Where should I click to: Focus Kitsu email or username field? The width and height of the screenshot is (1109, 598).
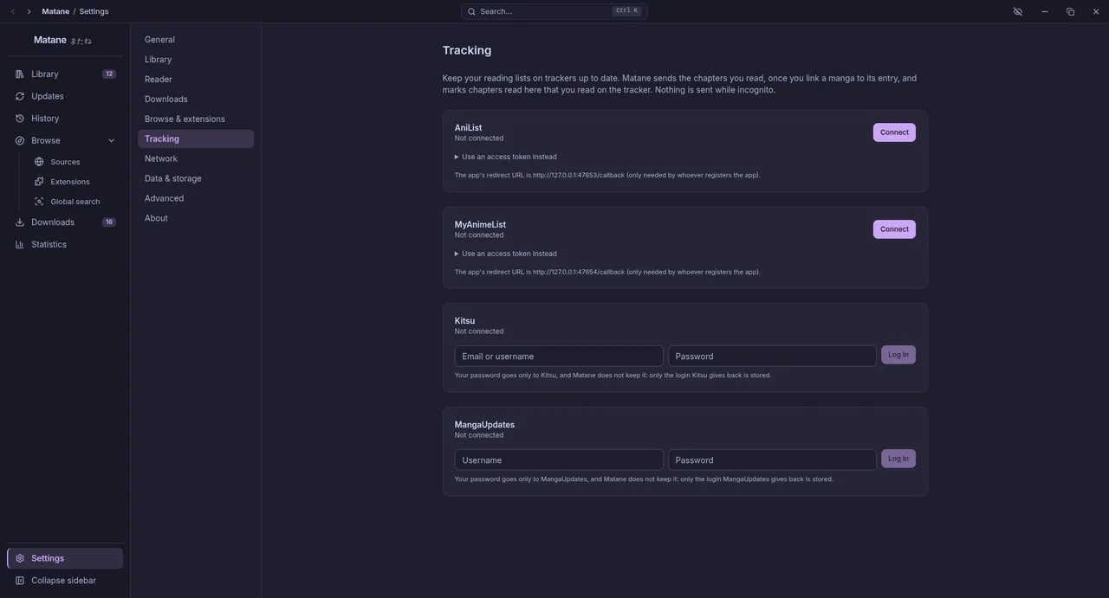(559, 357)
